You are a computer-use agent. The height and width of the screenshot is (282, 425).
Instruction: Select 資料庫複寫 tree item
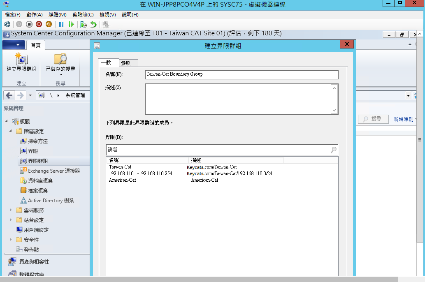click(36, 181)
